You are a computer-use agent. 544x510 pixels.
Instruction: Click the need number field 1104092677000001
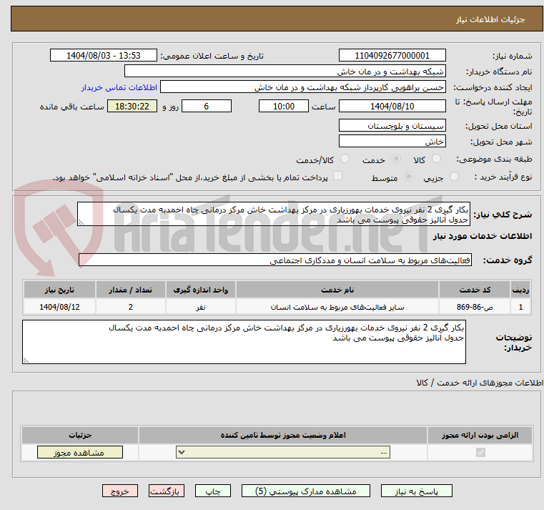[392, 56]
